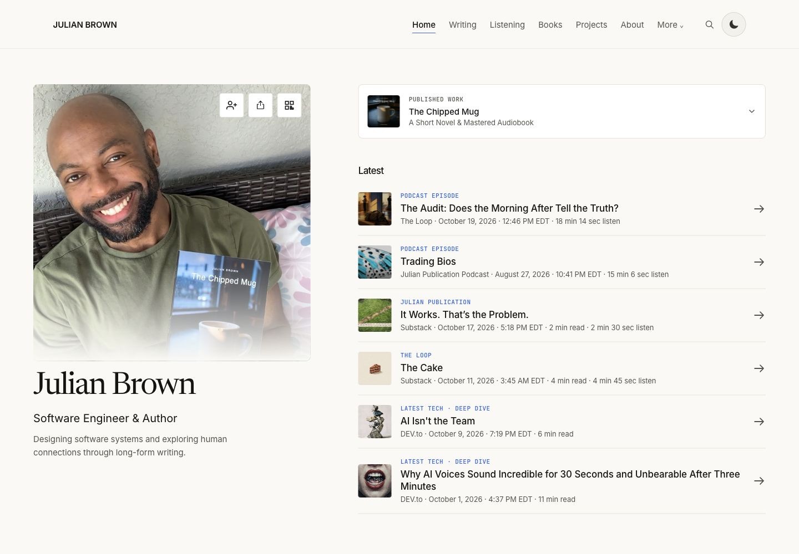Open the Listening nav item
This screenshot has height=554, width=799.
click(x=507, y=25)
